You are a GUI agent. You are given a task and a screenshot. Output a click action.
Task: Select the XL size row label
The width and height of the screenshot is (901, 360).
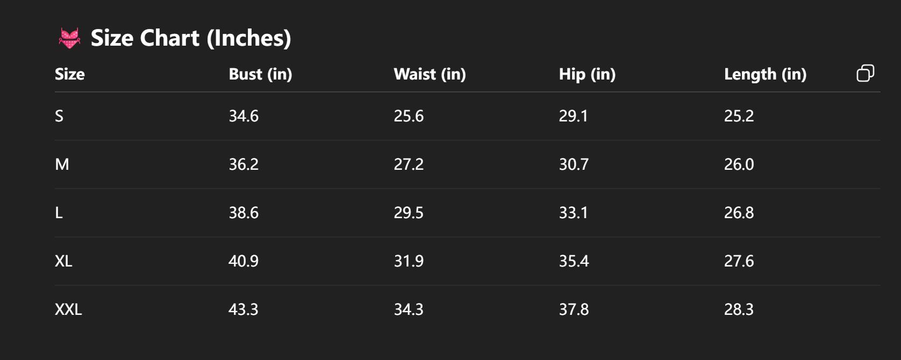point(63,261)
